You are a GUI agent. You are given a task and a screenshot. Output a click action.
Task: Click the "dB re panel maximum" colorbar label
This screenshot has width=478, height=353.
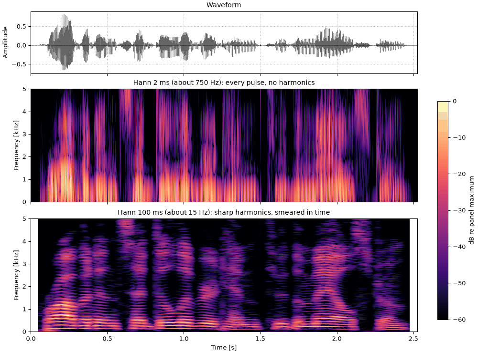point(472,210)
